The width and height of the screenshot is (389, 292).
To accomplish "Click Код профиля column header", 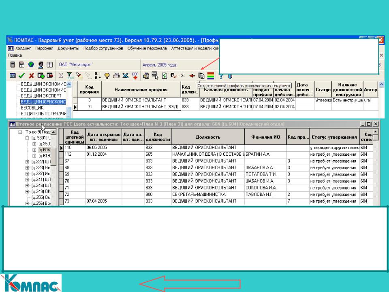I will (x=89, y=90).
